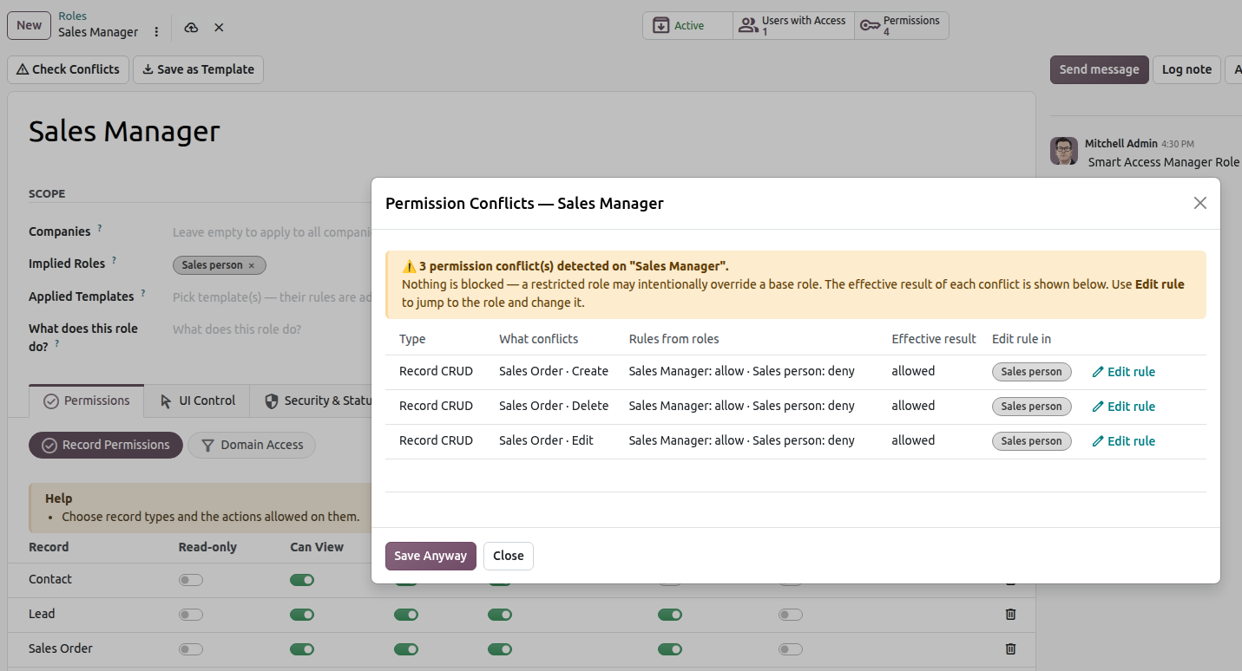The height and width of the screenshot is (671, 1242).
Task: Toggle Can View for Sales Order
Action: pyautogui.click(x=302, y=649)
